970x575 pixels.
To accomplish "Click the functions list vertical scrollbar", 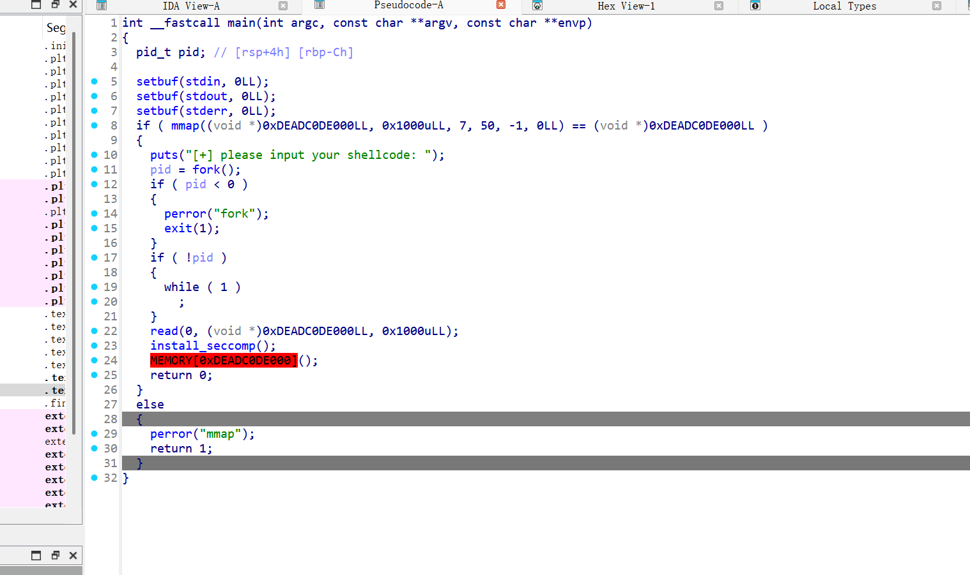I will 74,230.
